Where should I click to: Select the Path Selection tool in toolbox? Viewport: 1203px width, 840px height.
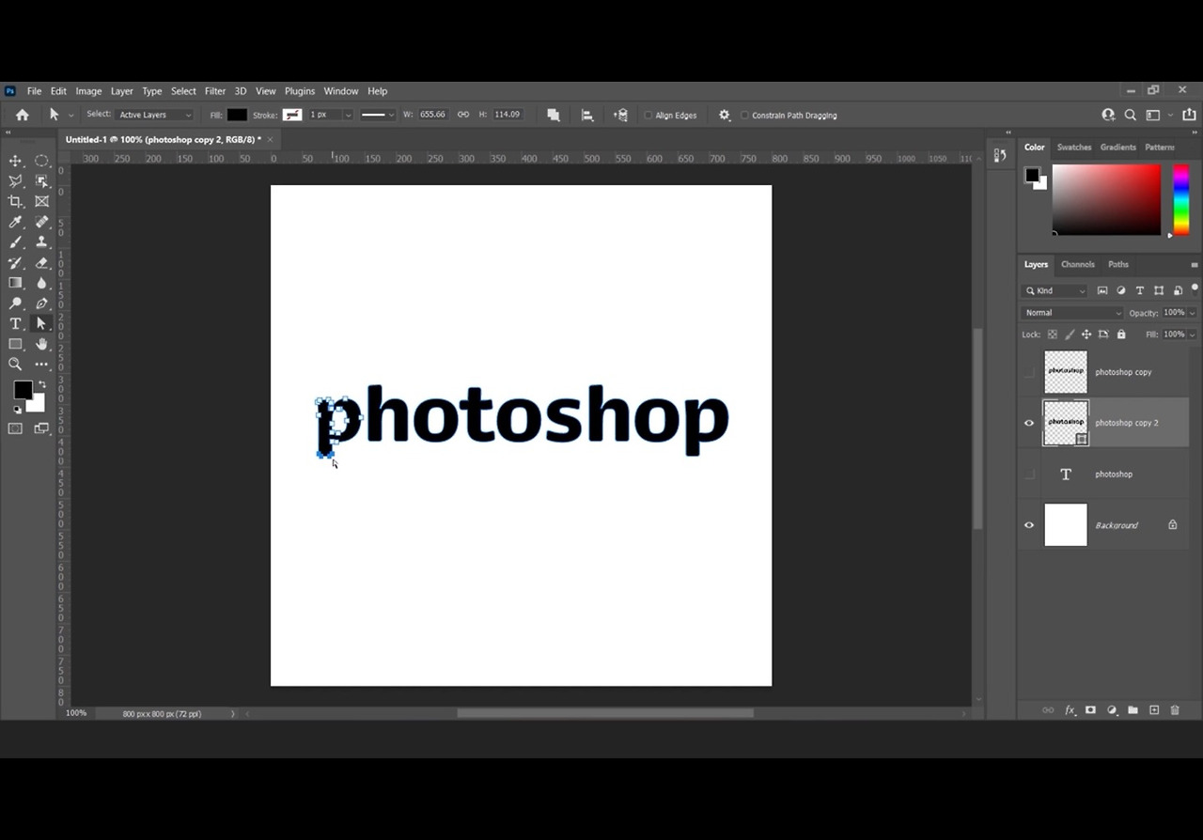(x=42, y=323)
